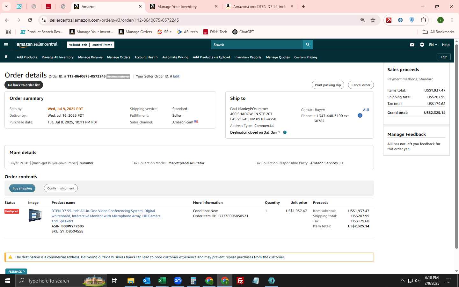Click info icon beside Destination closed text
This screenshot has height=287, width=459.
pyautogui.click(x=285, y=132)
